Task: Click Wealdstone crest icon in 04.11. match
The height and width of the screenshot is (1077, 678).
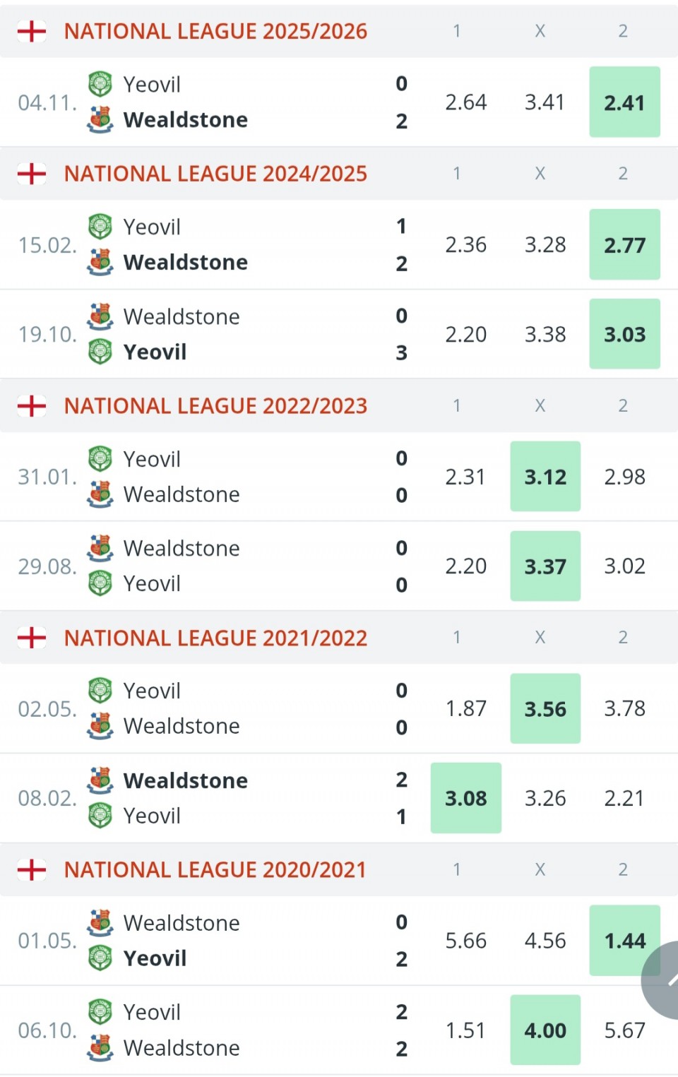Action: (x=100, y=119)
